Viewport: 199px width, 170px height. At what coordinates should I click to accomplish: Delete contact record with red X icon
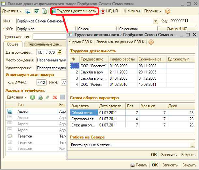point(55,97)
